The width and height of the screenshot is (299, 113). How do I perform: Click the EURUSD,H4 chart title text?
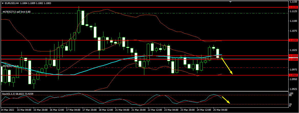pos(12,3)
